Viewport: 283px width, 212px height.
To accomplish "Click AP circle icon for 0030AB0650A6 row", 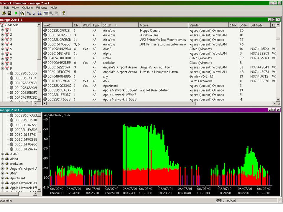I will coord(45,81).
